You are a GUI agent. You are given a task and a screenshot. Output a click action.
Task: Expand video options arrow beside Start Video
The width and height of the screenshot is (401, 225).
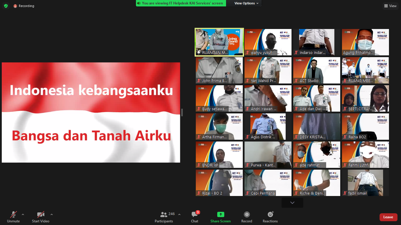[x=52, y=214]
